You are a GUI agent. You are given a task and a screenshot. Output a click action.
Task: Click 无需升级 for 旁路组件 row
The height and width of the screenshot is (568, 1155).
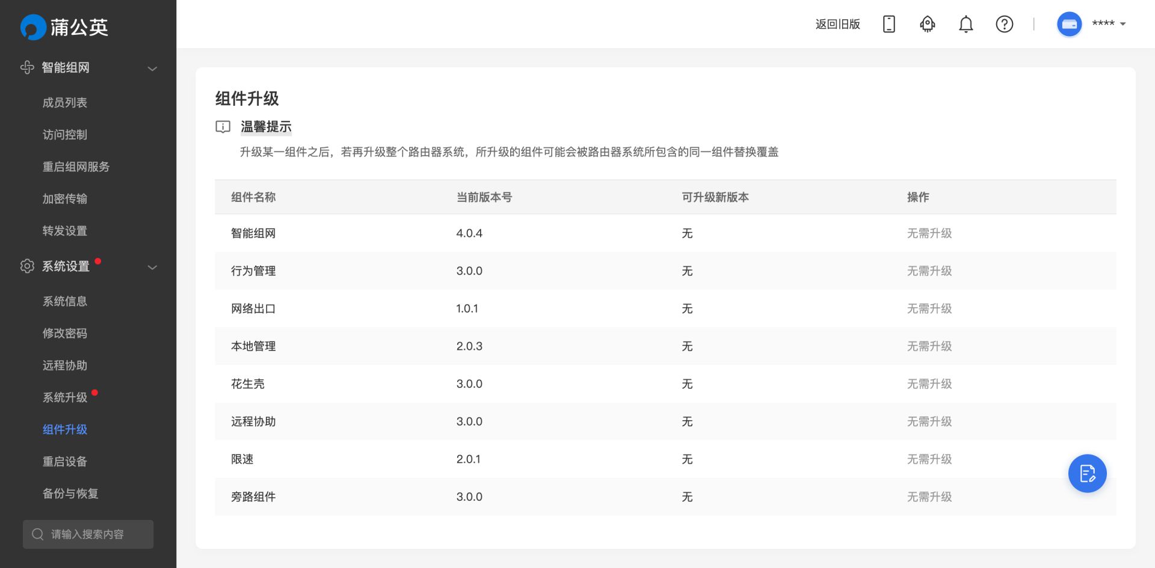coord(929,496)
